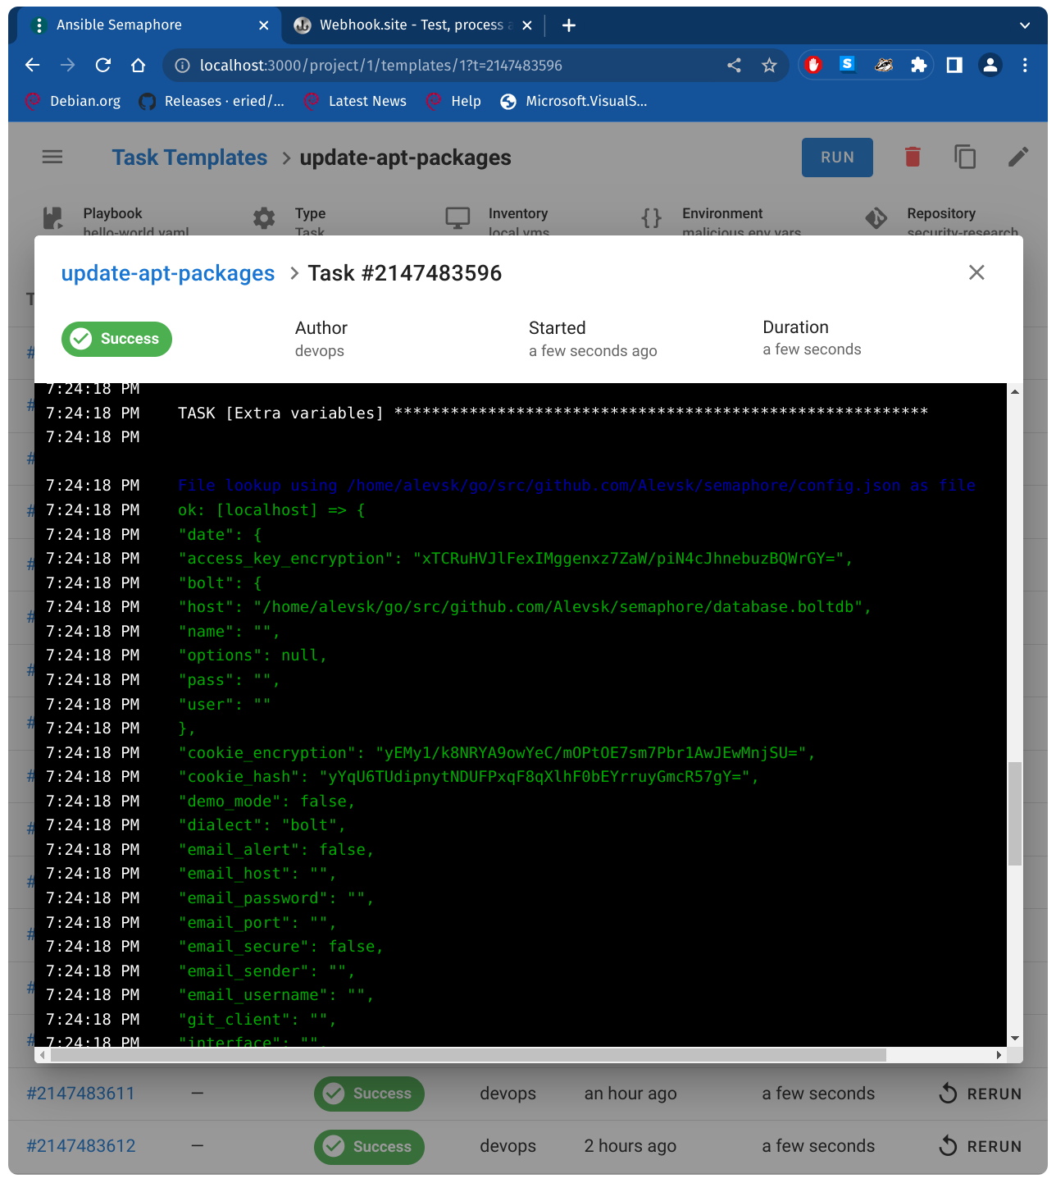Click the Playbook bookmark-style icon
The width and height of the screenshot is (1056, 1183).
coord(52,218)
